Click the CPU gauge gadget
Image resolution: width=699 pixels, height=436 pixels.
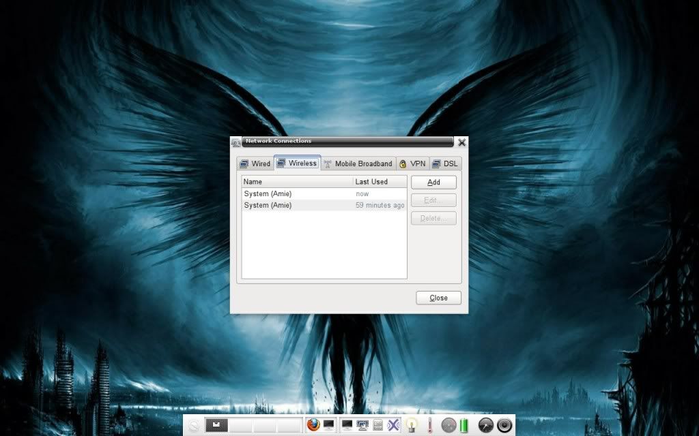coord(449,426)
